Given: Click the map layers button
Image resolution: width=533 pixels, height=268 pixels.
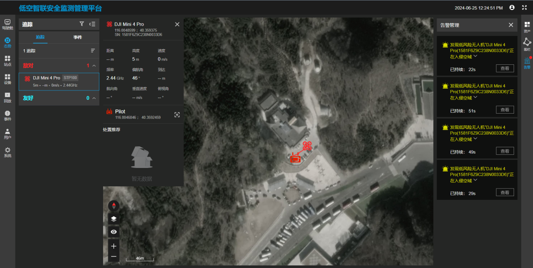Looking at the screenshot, I should [x=114, y=219].
